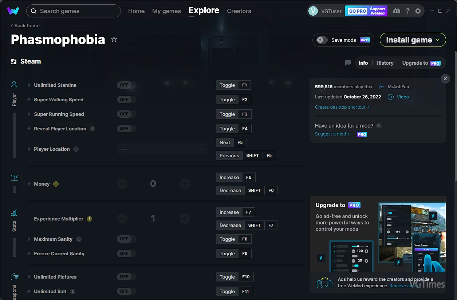The height and width of the screenshot is (300, 457).
Task: Click the WeMod logo icon
Action: pyautogui.click(x=13, y=11)
